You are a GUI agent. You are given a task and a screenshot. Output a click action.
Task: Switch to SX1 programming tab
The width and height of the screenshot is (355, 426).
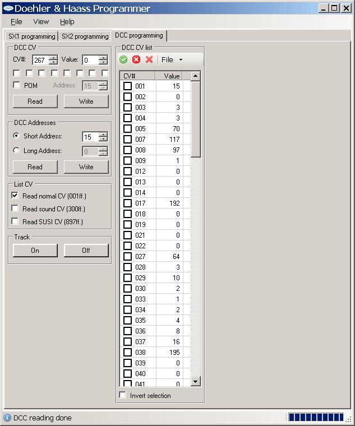click(31, 36)
